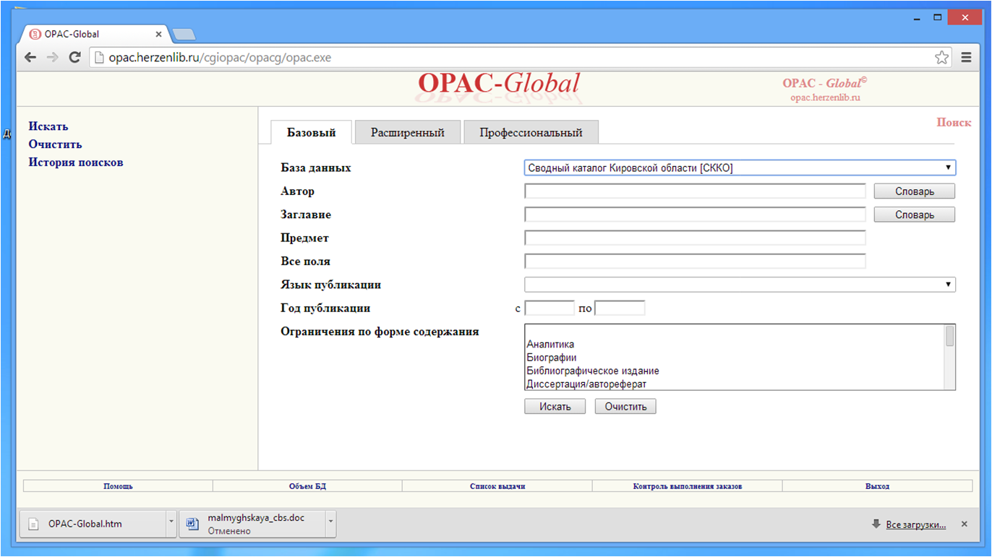
Task: Open the Список выдачи footer link
Action: pos(497,486)
